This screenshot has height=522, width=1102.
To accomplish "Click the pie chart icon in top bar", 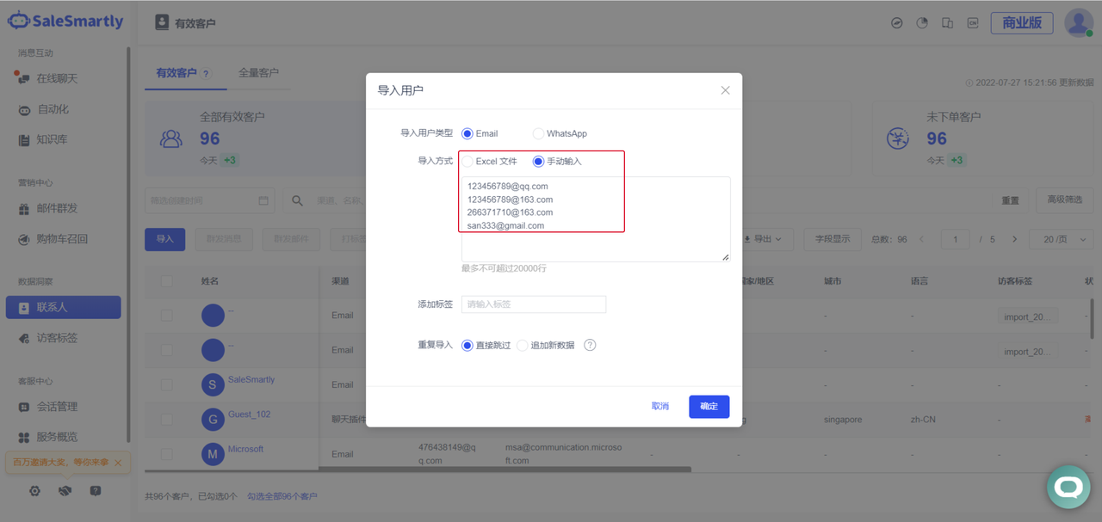I will pyautogui.click(x=922, y=23).
